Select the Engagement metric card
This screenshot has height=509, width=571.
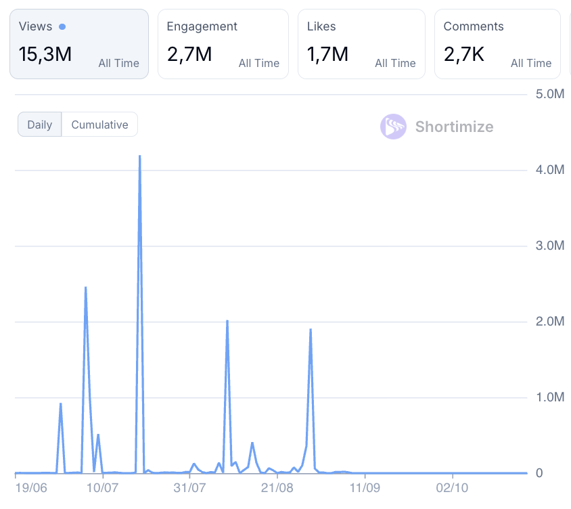coord(223,44)
